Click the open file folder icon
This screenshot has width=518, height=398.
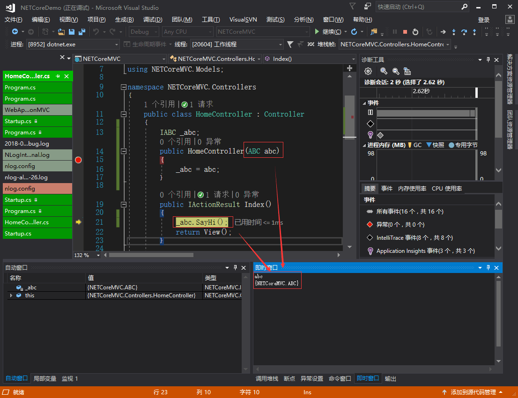61,32
